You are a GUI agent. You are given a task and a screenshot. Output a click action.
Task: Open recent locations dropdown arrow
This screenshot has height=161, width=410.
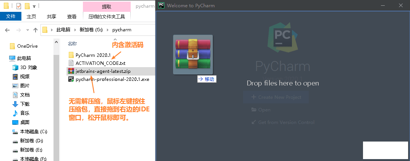tap(28, 30)
